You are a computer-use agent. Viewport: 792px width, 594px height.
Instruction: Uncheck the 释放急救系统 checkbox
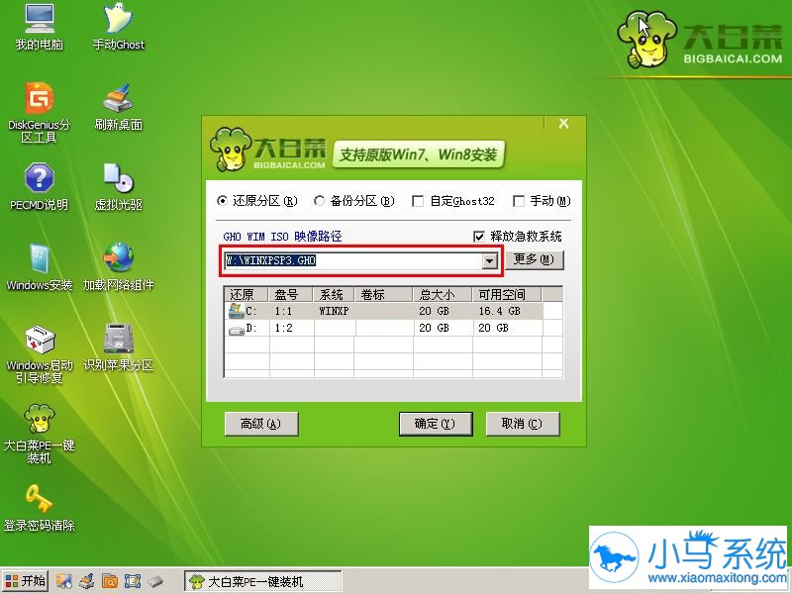[479, 237]
